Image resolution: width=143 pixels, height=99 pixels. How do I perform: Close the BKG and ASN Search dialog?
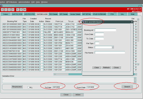pos(132,22)
